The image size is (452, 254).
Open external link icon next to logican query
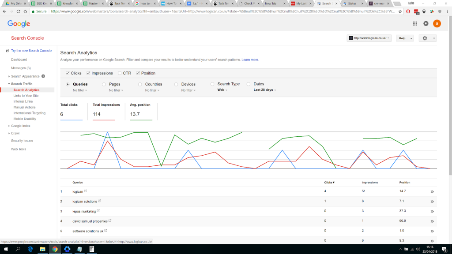pos(85,191)
